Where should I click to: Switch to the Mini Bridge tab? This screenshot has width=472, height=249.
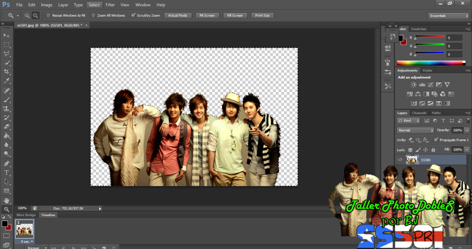(26, 215)
